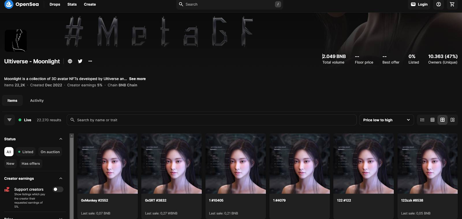Switch to small grid view

[x=432, y=120]
